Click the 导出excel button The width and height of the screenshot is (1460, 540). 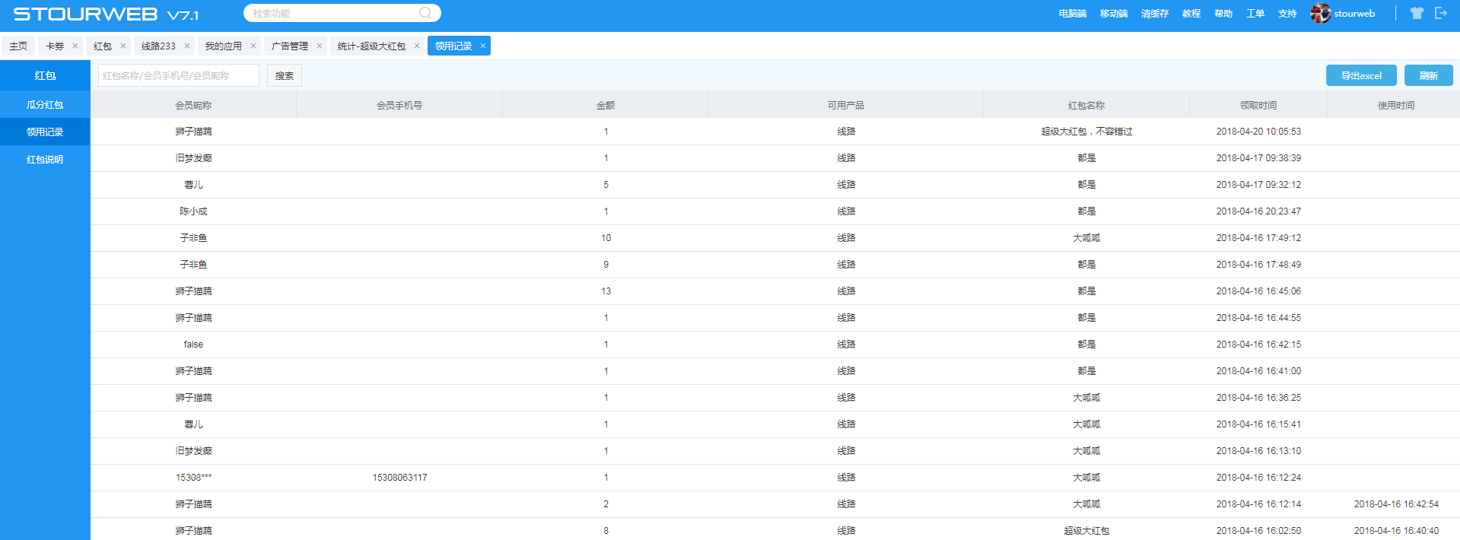point(1360,75)
